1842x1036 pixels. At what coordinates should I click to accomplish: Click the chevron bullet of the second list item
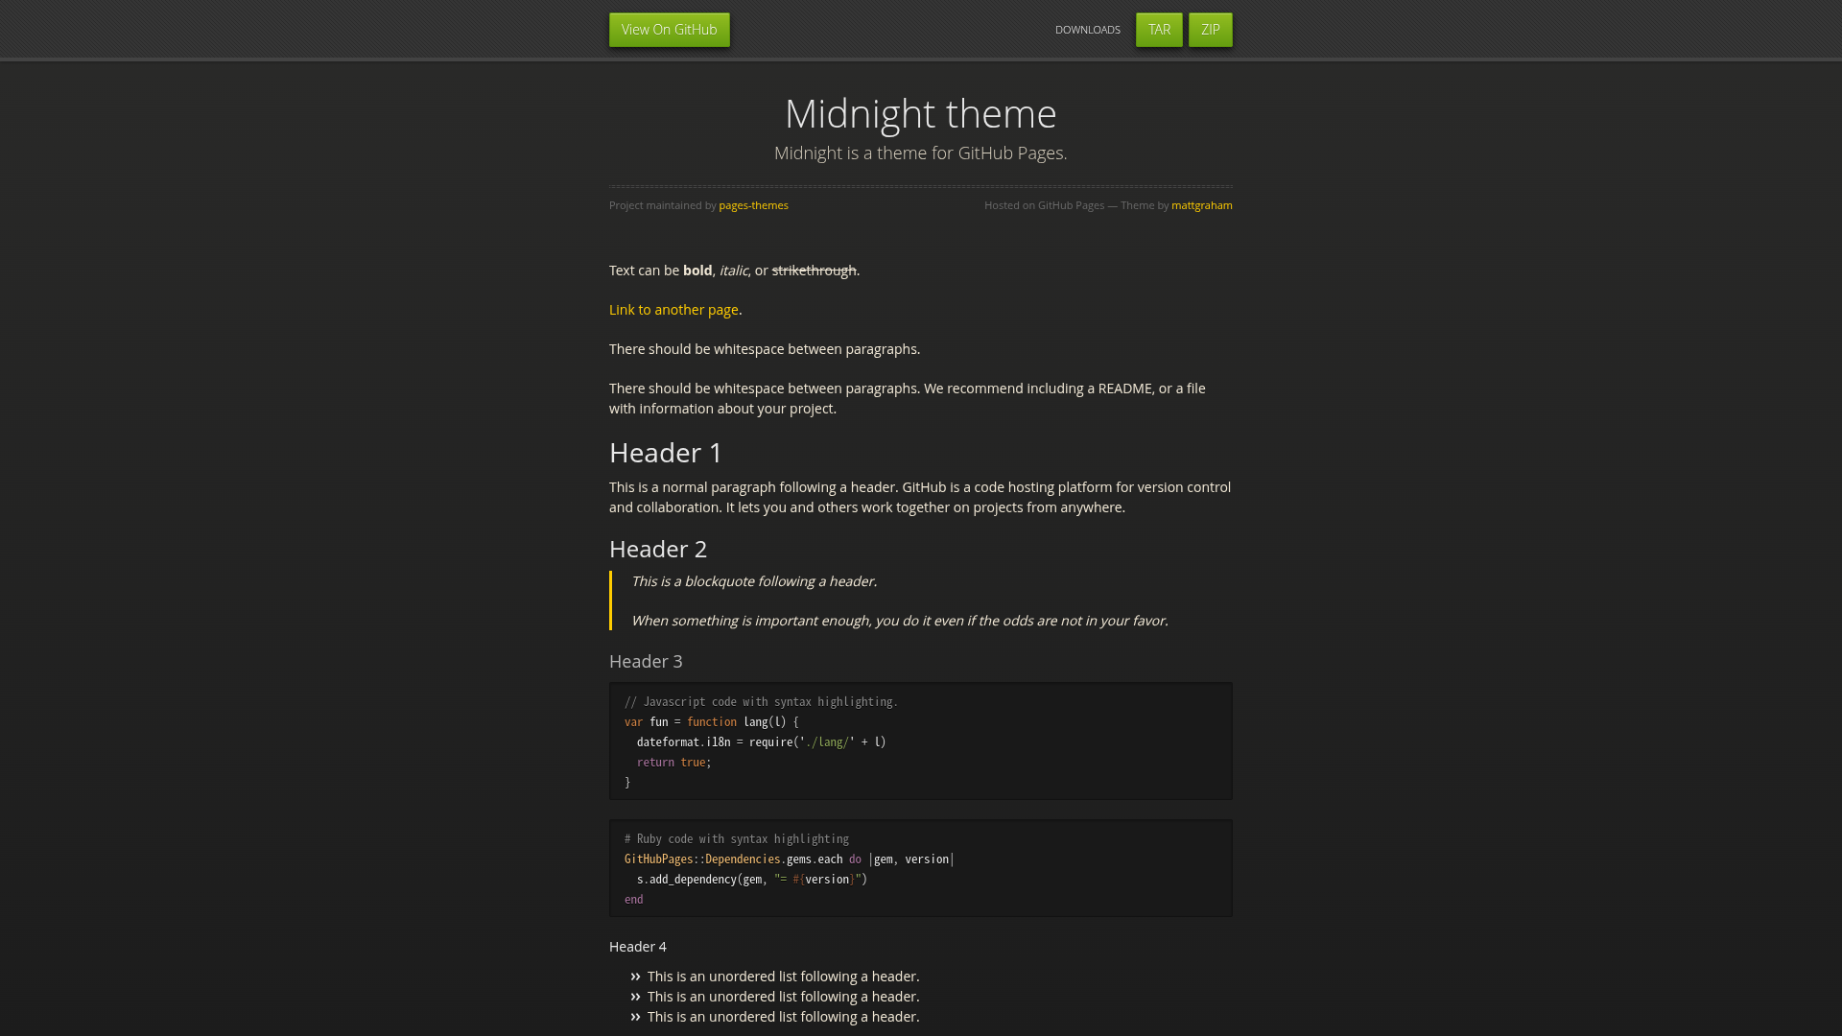coord(634,996)
